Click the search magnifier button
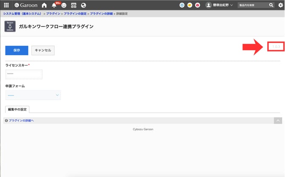The width and height of the screenshot is (285, 177). (271, 5)
